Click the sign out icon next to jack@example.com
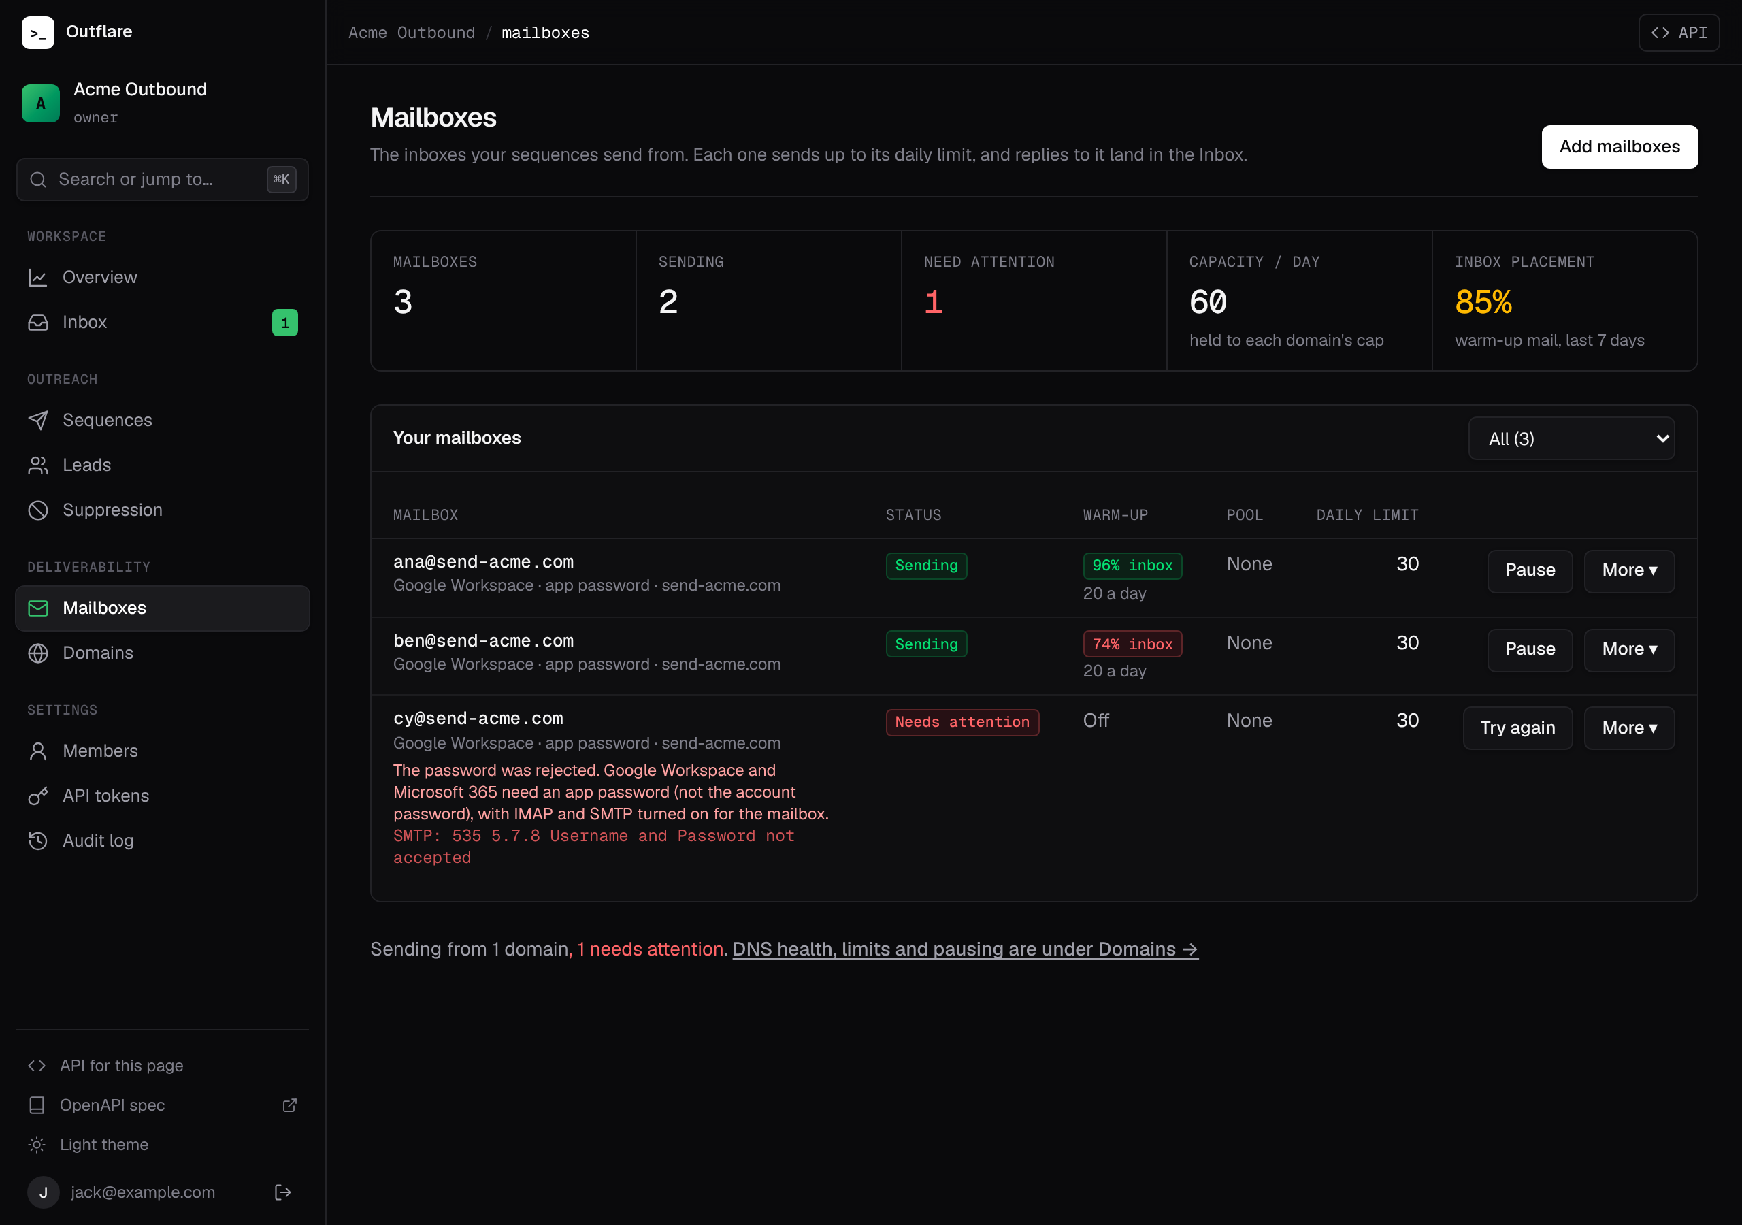This screenshot has height=1225, width=1742. 283,1192
